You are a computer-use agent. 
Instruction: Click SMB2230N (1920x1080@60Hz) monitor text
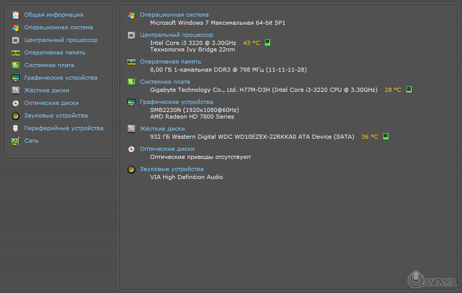195,110
